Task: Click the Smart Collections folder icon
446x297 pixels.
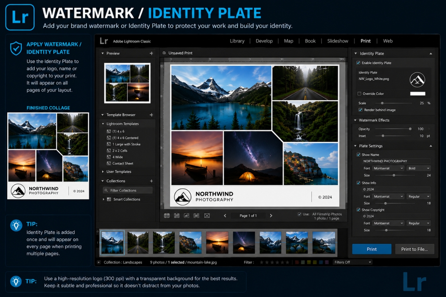Action: click(x=109, y=199)
